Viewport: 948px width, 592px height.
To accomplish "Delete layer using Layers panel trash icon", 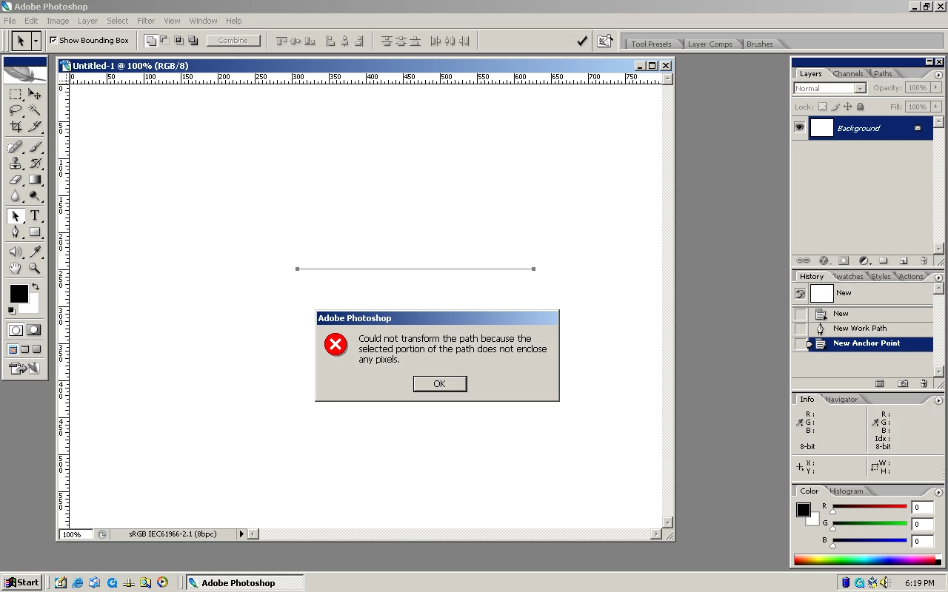I will coord(924,260).
